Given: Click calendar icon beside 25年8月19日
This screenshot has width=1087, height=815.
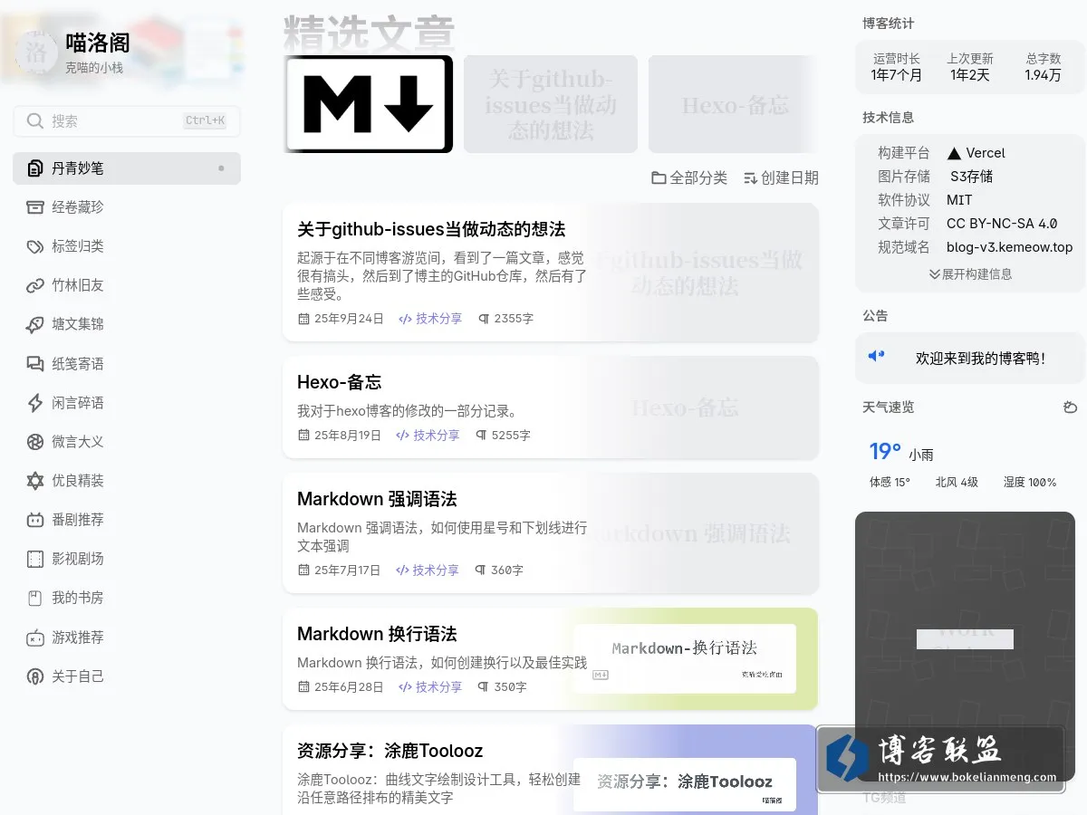Looking at the screenshot, I should (x=303, y=436).
